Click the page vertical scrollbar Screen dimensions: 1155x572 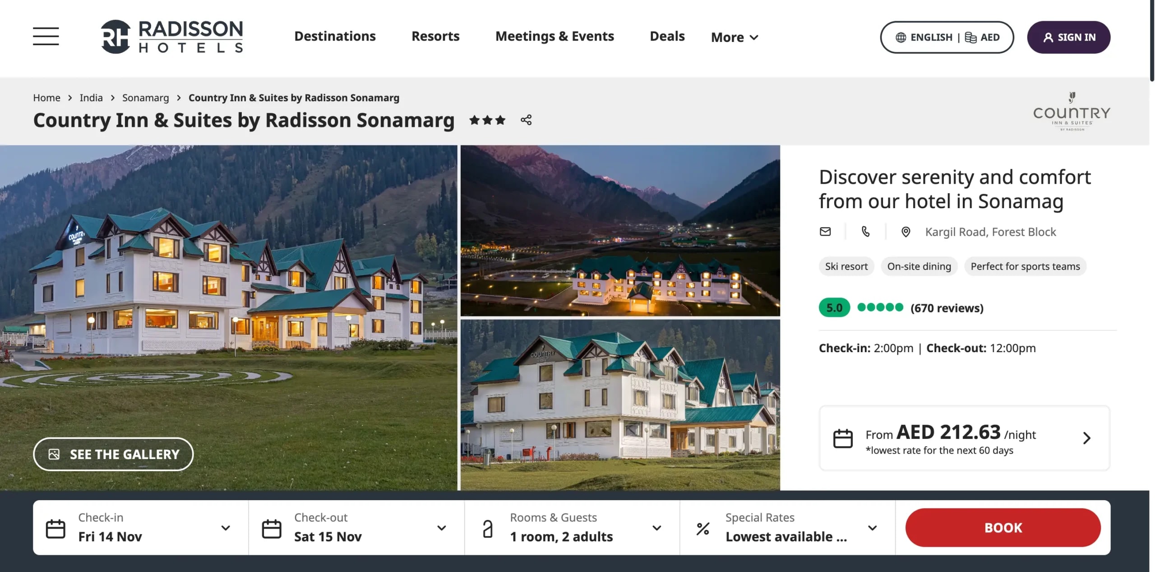pos(1152,41)
